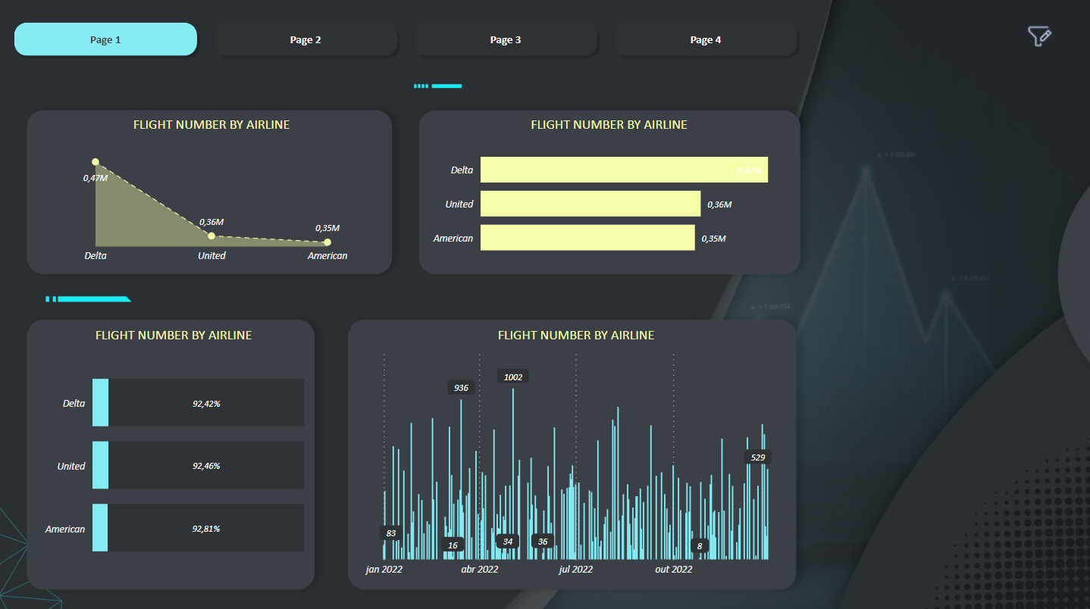Click the 0,47M value inside the yellow Delta bar

pos(749,170)
